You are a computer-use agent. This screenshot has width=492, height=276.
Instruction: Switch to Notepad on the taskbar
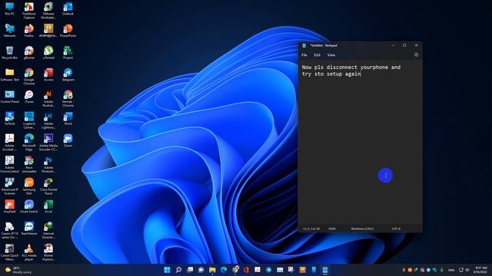click(x=325, y=270)
